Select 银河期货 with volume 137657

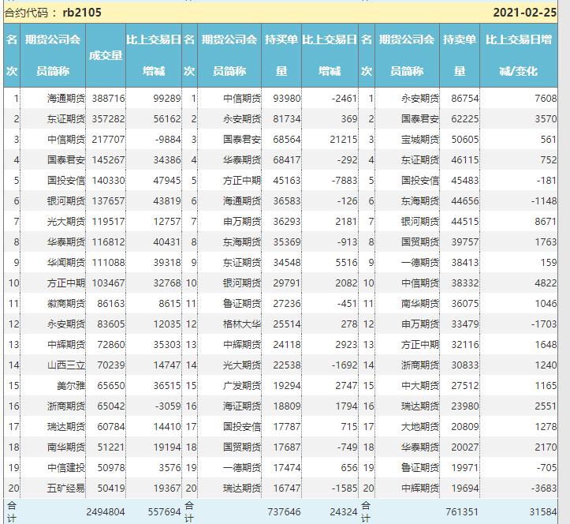[x=65, y=201]
